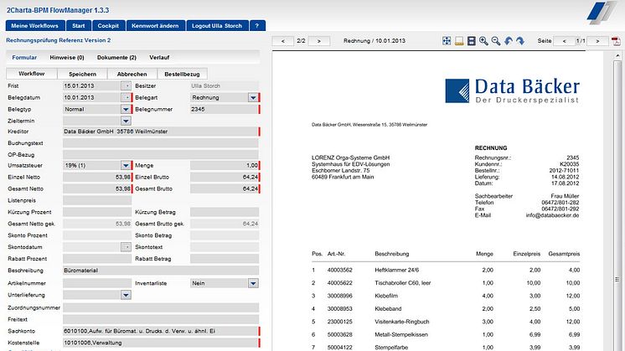Select Start in top navigation
The width and height of the screenshot is (625, 351).
(79, 25)
